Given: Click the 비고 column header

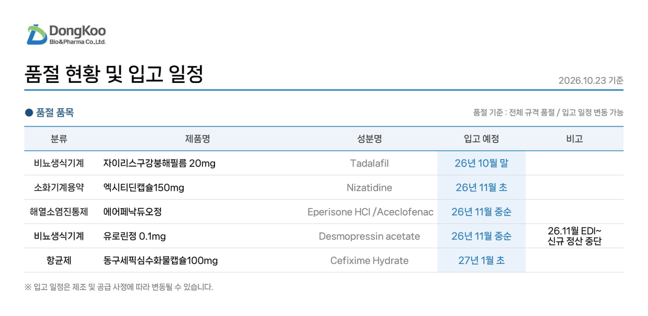Looking at the screenshot, I should click(x=575, y=139).
